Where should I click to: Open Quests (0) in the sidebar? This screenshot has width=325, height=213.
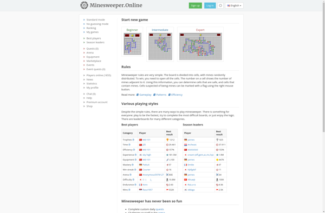coord(93,49)
